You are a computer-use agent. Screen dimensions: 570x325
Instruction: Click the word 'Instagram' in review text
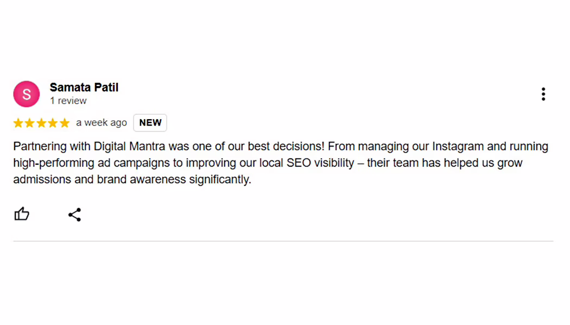pos(458,147)
